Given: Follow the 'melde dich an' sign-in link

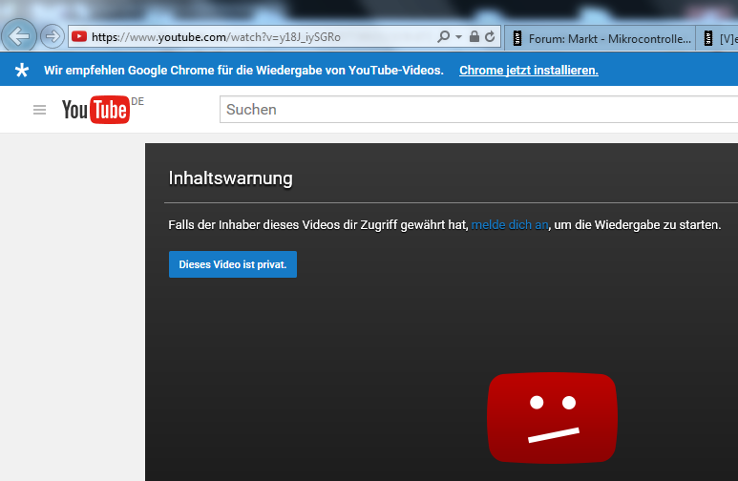Looking at the screenshot, I should click(x=510, y=225).
